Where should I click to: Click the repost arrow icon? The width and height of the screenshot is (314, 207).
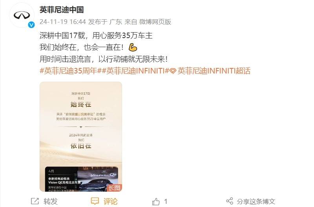click(35, 201)
